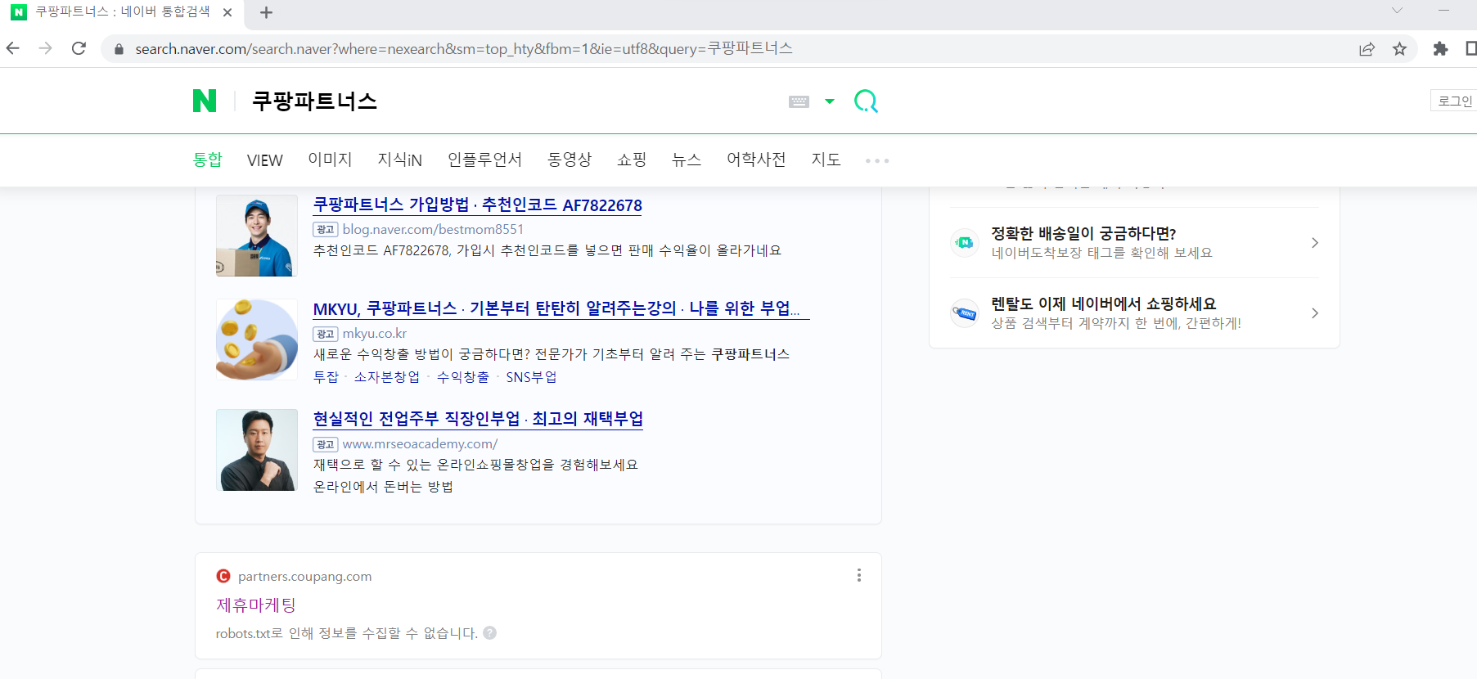
Task: Switch to the 동영상 tab
Action: (x=570, y=160)
